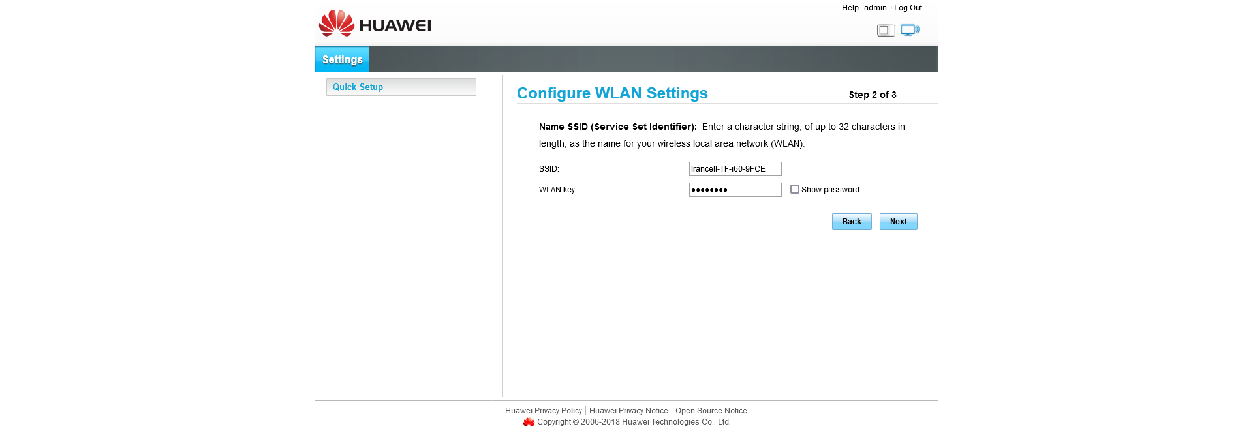The height and width of the screenshot is (433, 1253).
Task: Focus the WLAN key password field
Action: click(x=735, y=190)
